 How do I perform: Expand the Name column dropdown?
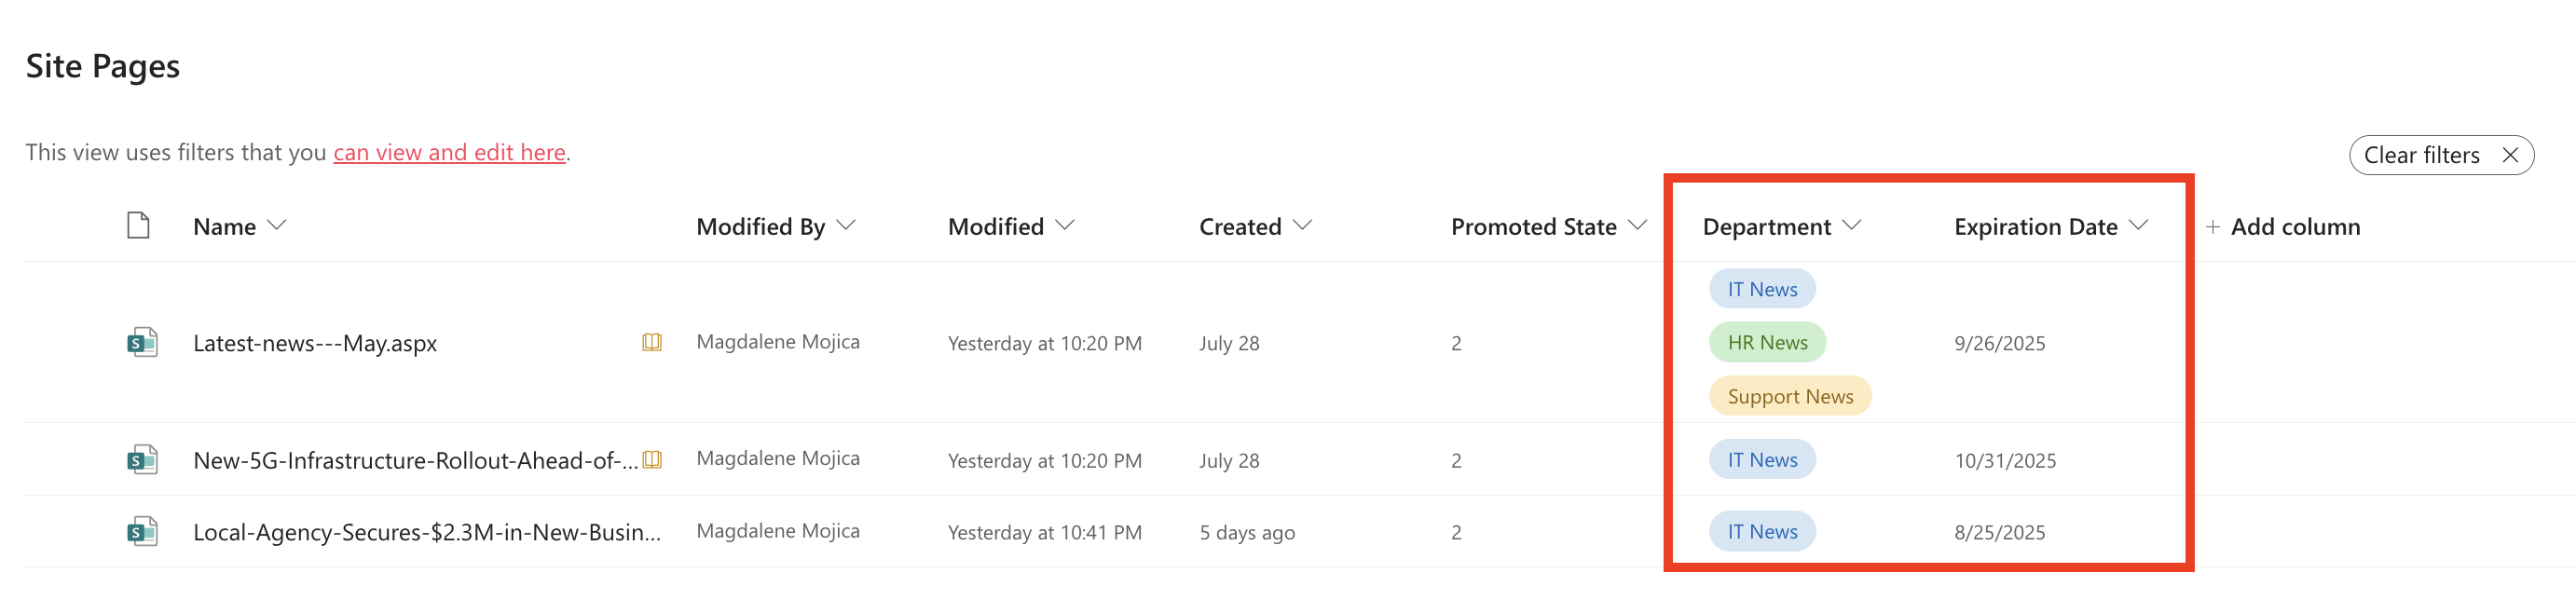coord(277,226)
